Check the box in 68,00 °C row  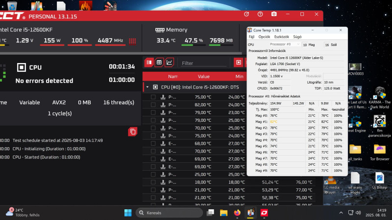pos(153,143)
